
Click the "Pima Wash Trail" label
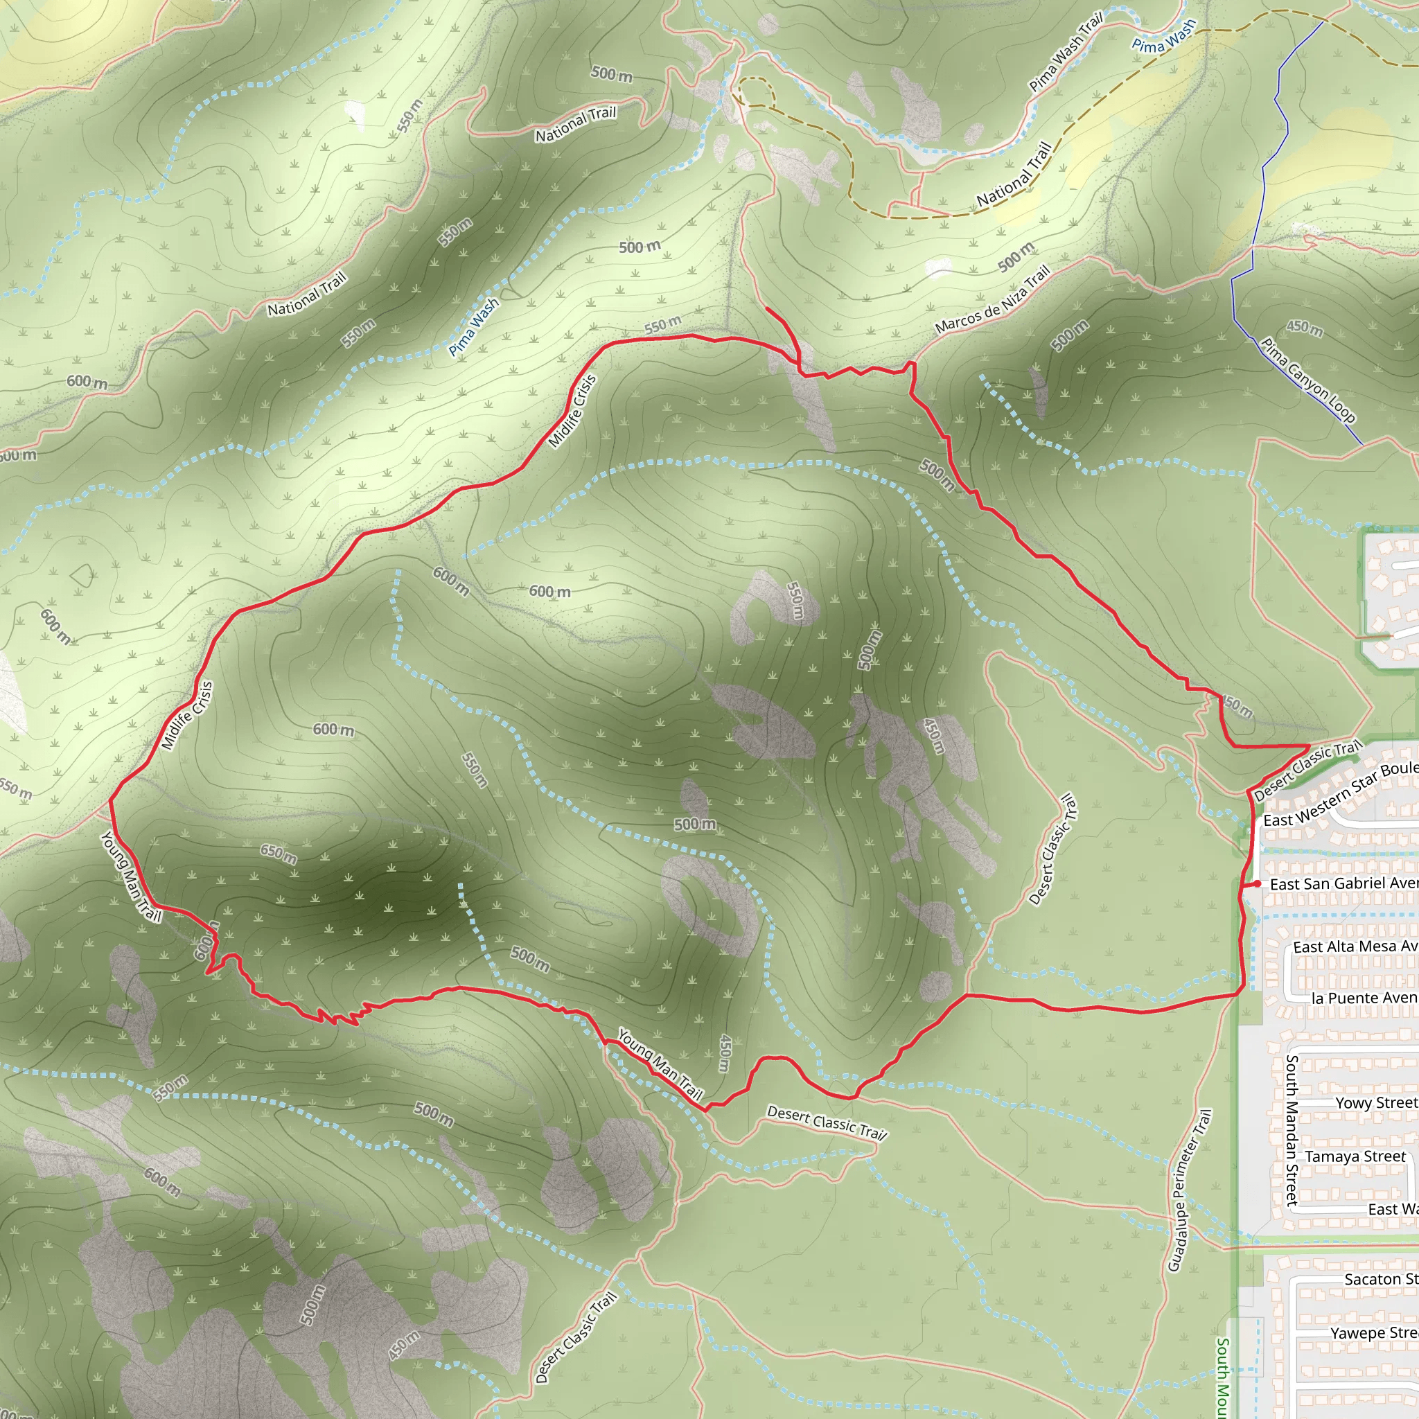click(1066, 53)
